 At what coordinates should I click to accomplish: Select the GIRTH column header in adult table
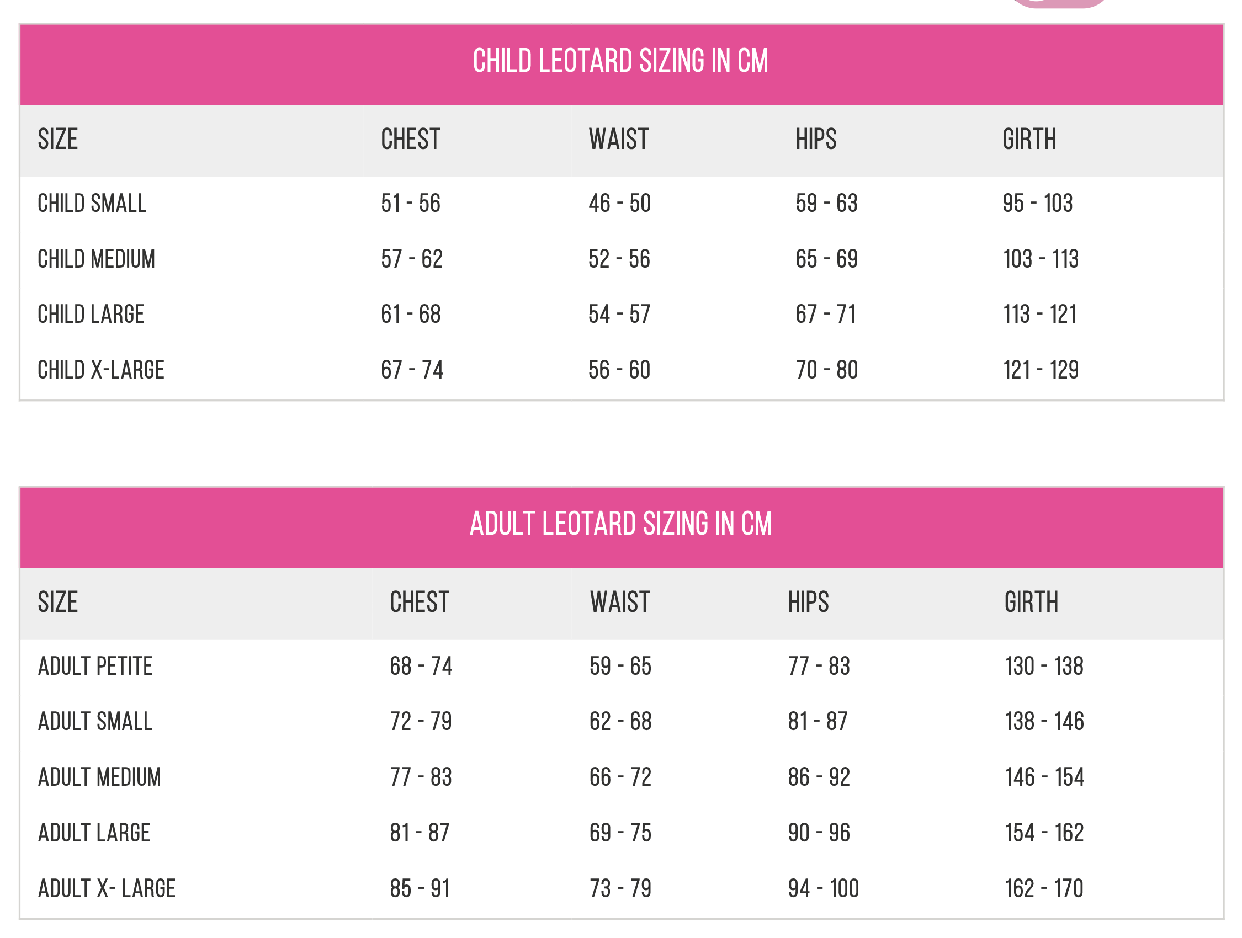pos(1031,603)
